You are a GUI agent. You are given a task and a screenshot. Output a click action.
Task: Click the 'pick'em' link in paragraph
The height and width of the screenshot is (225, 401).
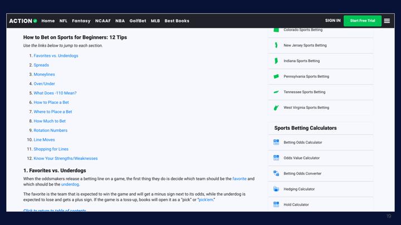click(x=206, y=200)
